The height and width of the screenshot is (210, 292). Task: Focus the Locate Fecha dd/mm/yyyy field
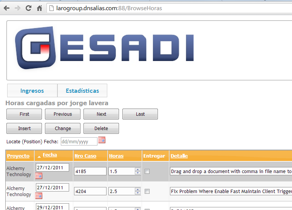[x=79, y=141]
